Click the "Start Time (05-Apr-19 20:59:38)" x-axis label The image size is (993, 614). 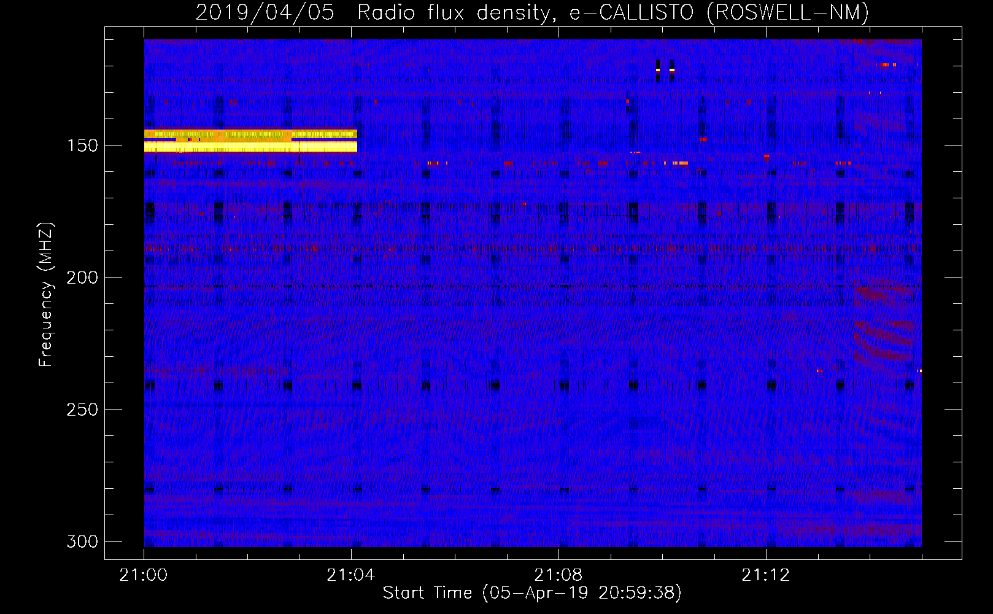coord(532,593)
